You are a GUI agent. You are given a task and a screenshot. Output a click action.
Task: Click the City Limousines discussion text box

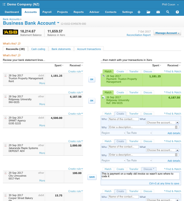click(141, 176)
